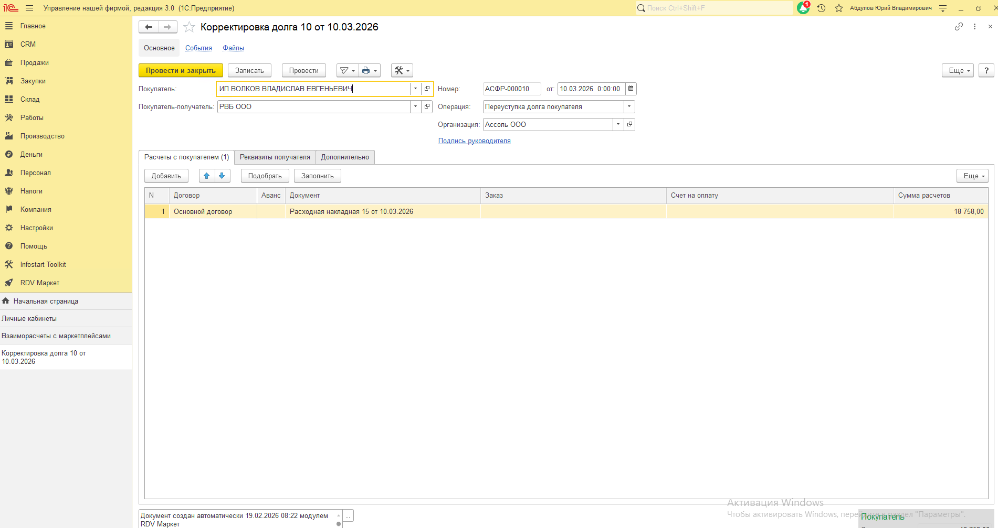Switch to the Дополнительно tab
This screenshot has width=998, height=528.
pyautogui.click(x=345, y=157)
